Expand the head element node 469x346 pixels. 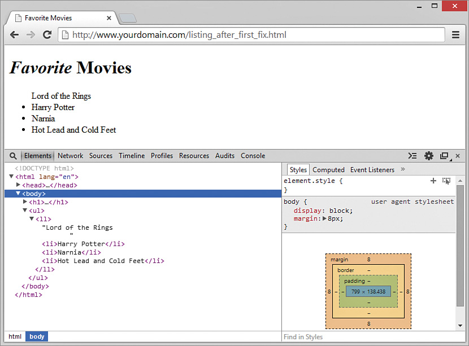pyautogui.click(x=18, y=185)
